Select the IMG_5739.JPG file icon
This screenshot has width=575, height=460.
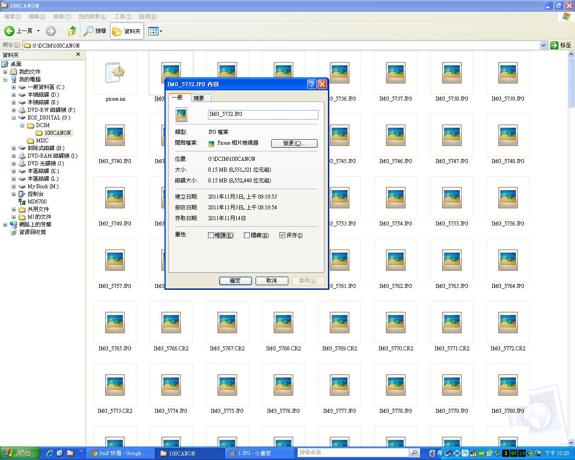[508, 73]
